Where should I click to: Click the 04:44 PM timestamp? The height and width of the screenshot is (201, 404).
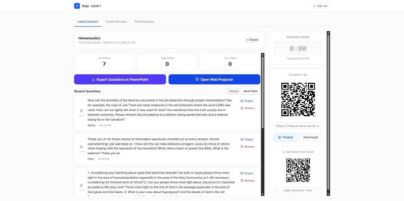(x=105, y=125)
